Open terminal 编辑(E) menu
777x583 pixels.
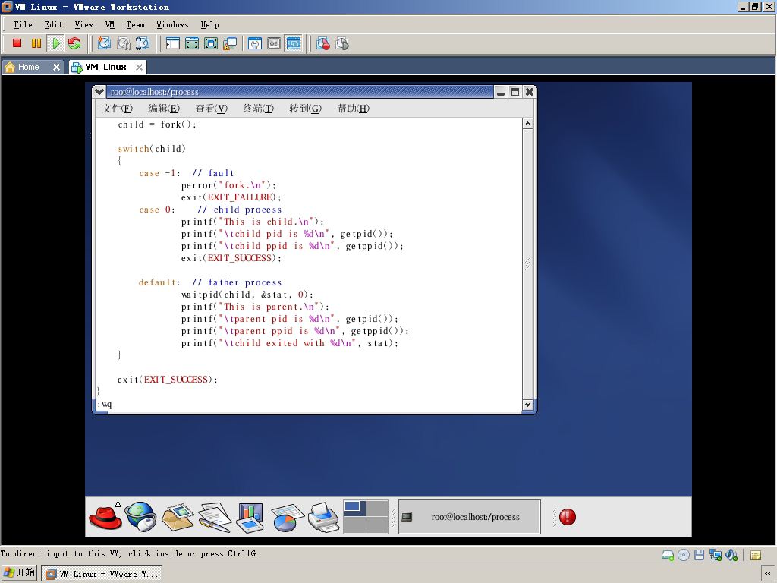[164, 108]
